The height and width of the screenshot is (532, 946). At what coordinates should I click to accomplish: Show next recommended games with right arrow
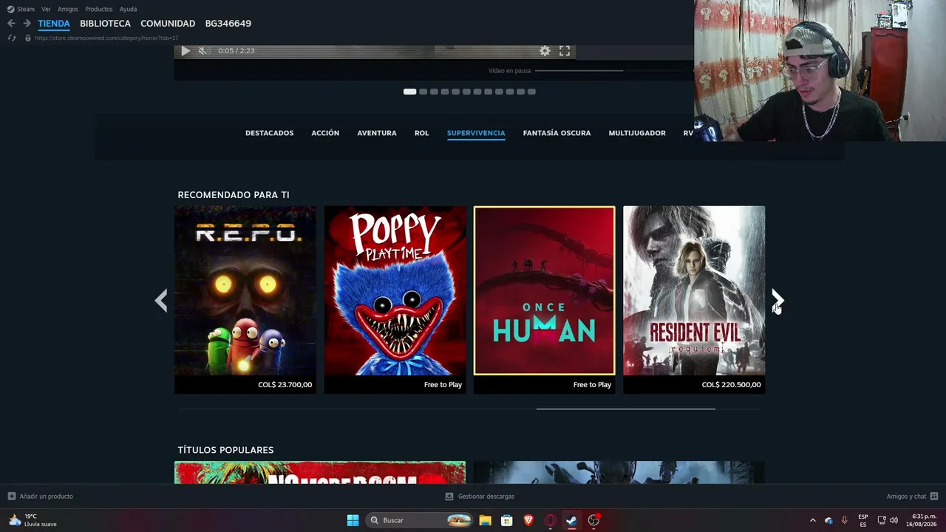pyautogui.click(x=777, y=300)
